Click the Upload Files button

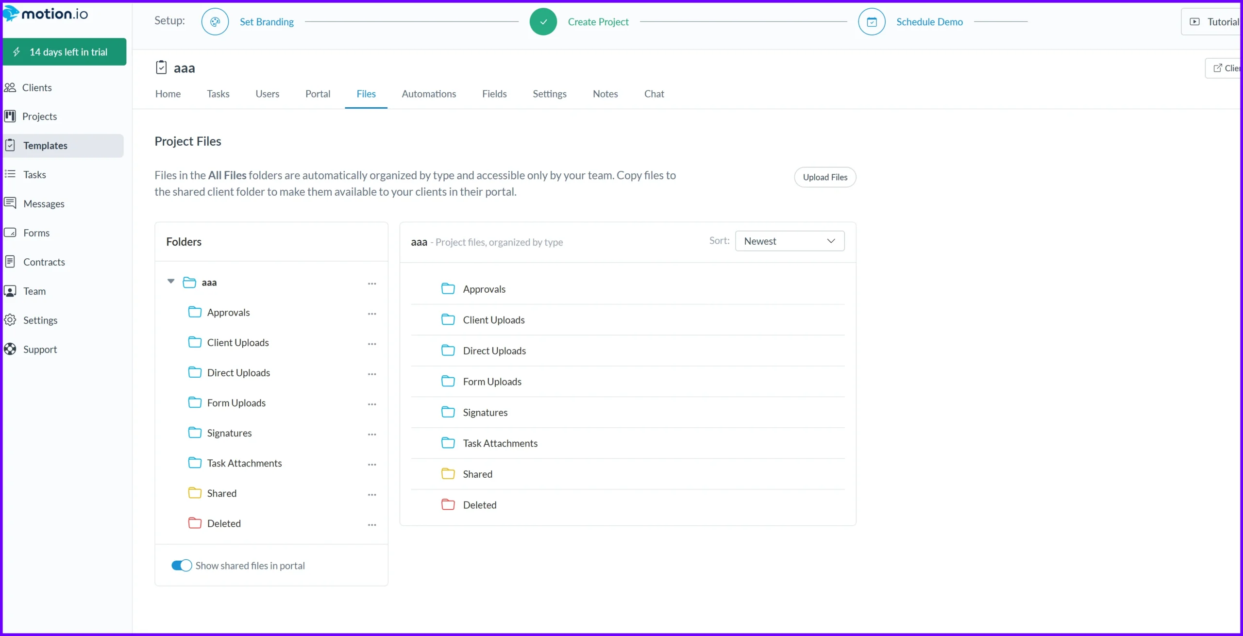825,177
